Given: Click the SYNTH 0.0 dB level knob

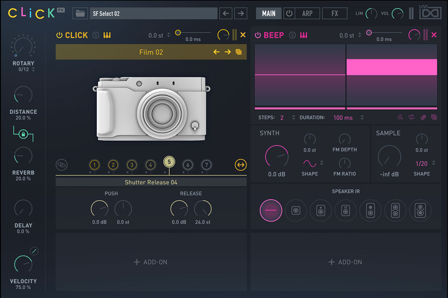Looking at the screenshot, I should (277, 156).
